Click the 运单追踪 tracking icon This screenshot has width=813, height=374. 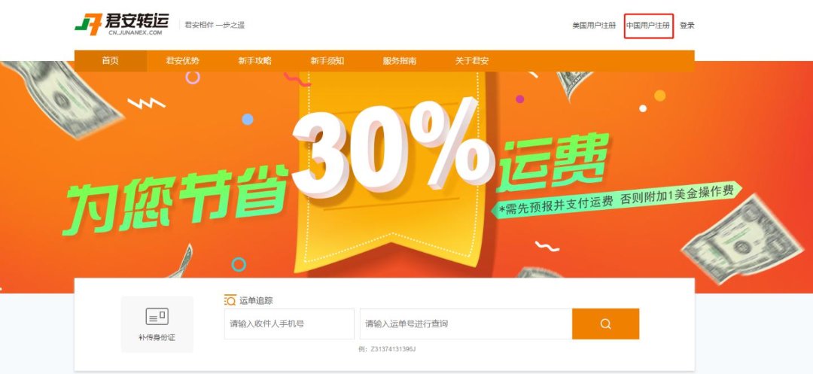230,300
